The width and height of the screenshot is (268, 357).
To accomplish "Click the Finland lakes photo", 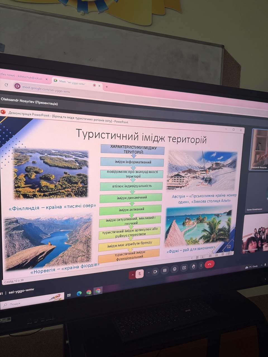I will [x=51, y=173].
